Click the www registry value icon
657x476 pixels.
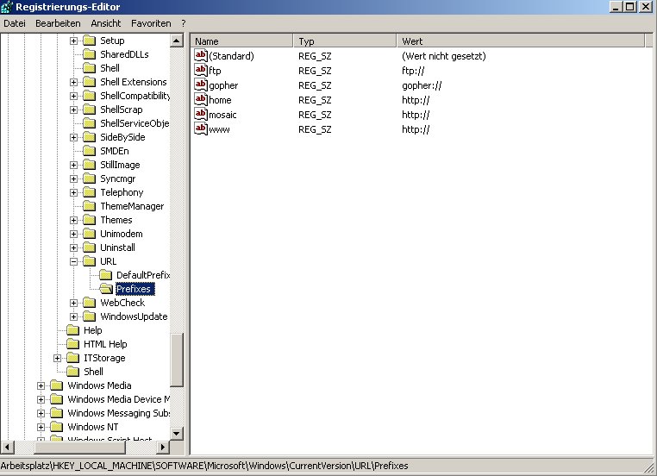(201, 129)
